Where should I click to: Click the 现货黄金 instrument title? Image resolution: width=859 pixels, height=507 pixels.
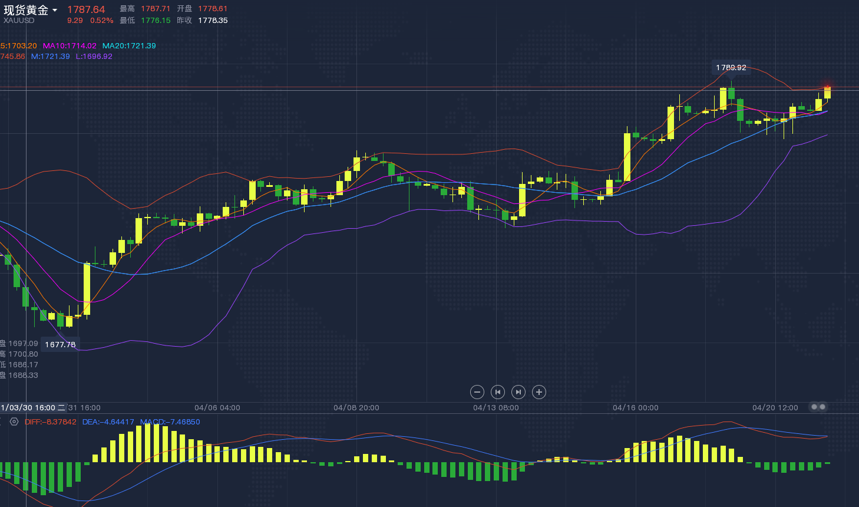tap(26, 10)
